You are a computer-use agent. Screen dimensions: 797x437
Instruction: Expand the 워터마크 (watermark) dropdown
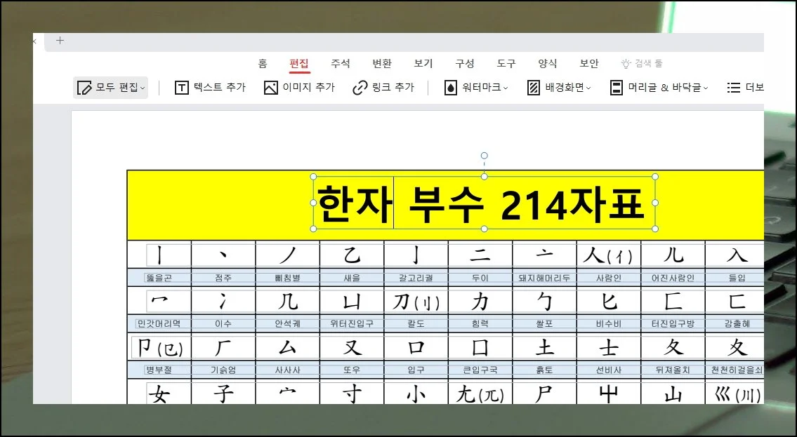(x=506, y=88)
